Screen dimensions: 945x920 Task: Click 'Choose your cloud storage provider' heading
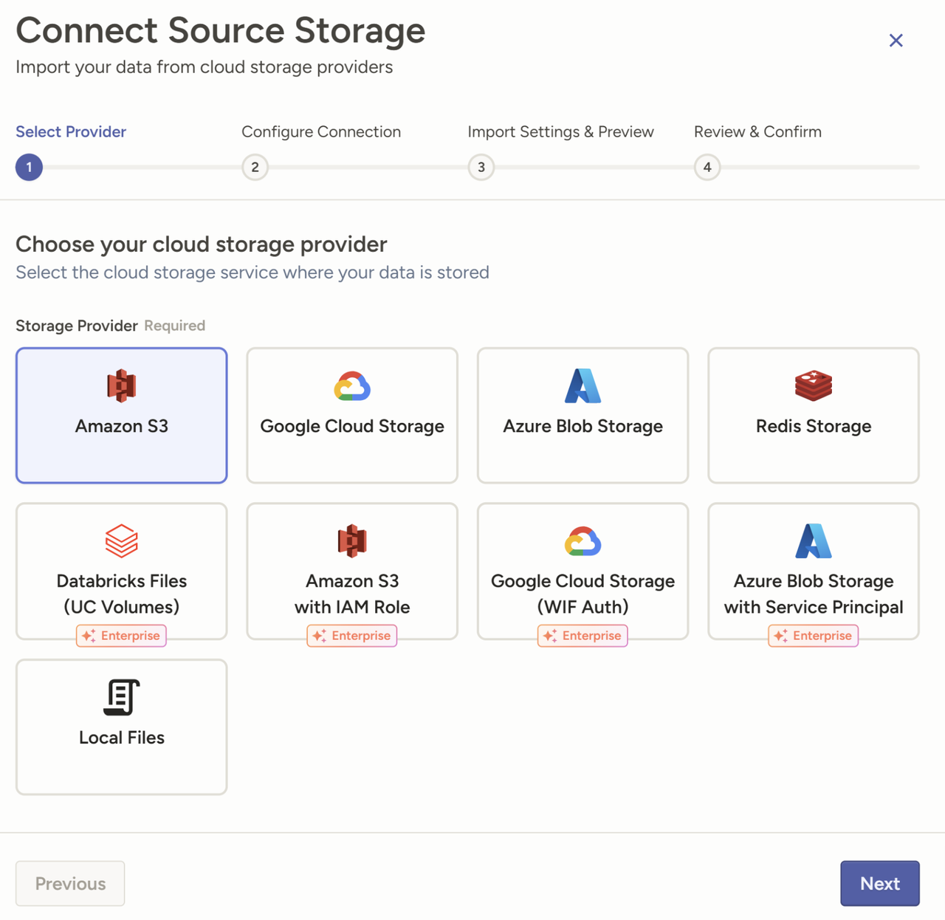(202, 244)
